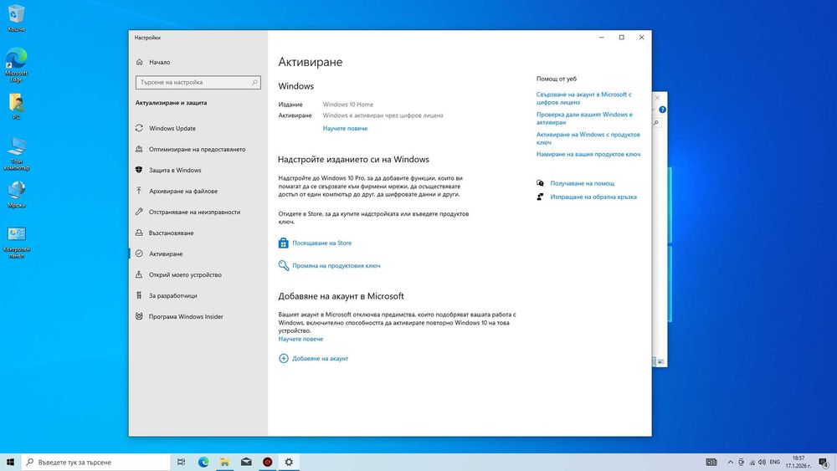Click the plus circle add account icon
The width and height of the screenshot is (837, 471).
[284, 358]
